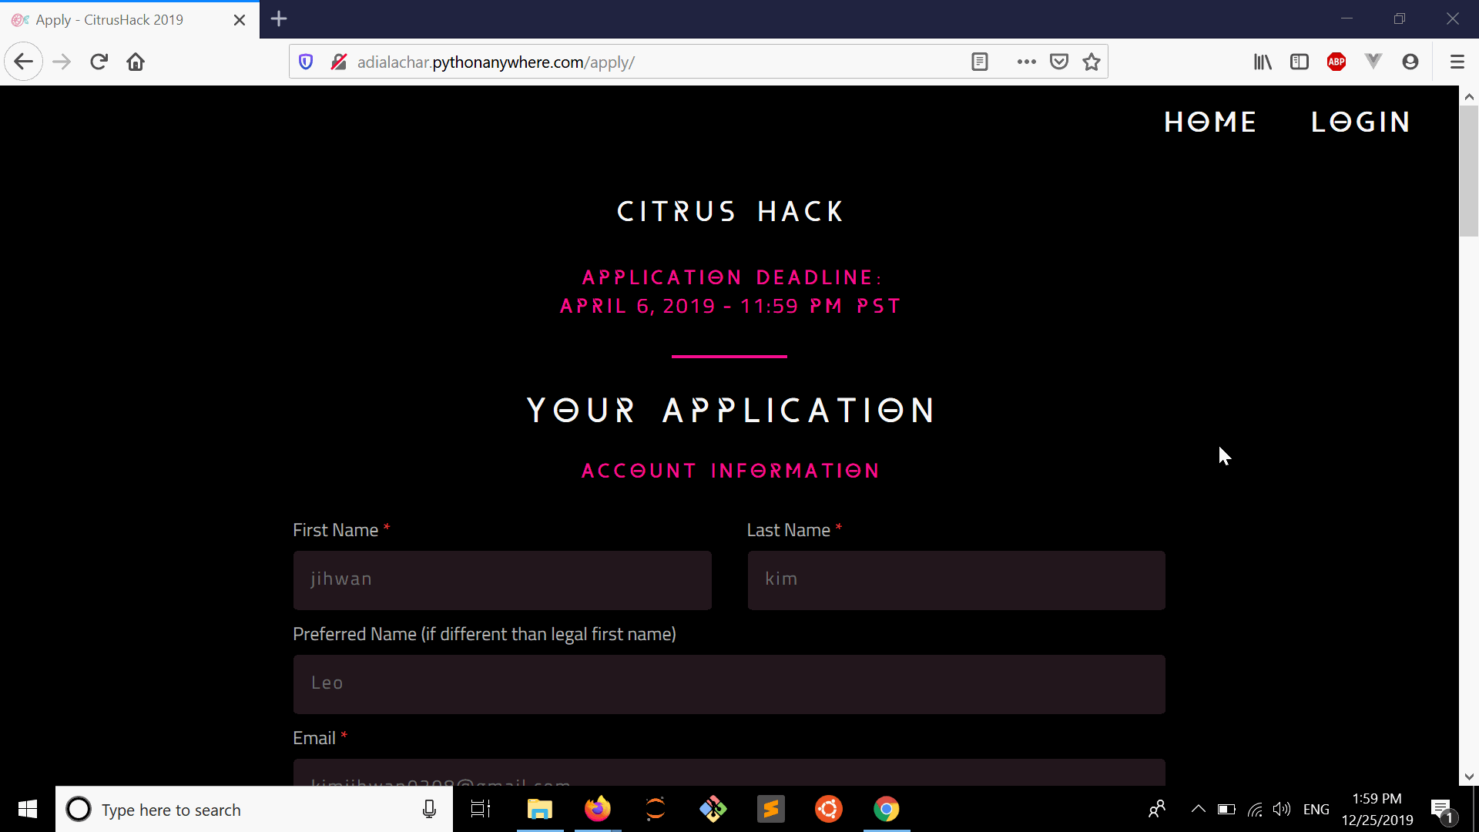
Task: Bookmark this page with the star
Action: coord(1092,62)
